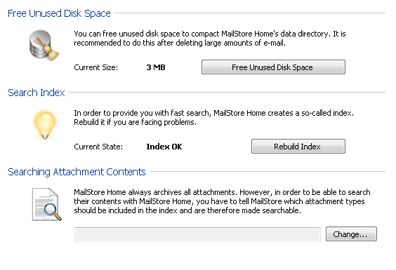This screenshot has width=396, height=270.
Task: Select the Free Unused Disk Space heading
Action: click(x=59, y=13)
